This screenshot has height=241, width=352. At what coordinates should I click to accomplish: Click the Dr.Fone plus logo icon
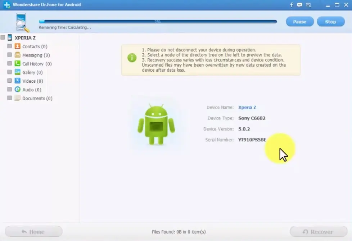[x=7, y=5]
